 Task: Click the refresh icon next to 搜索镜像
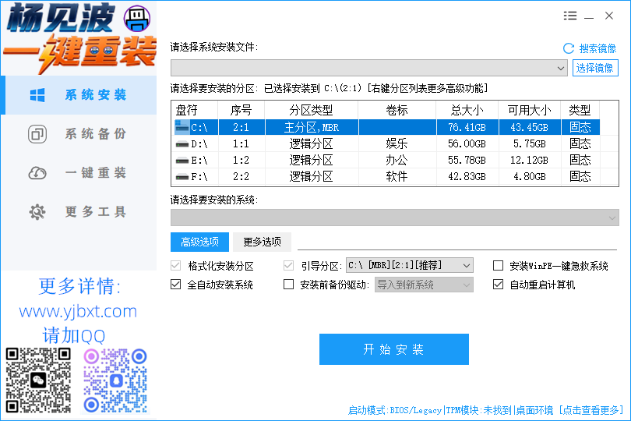569,49
